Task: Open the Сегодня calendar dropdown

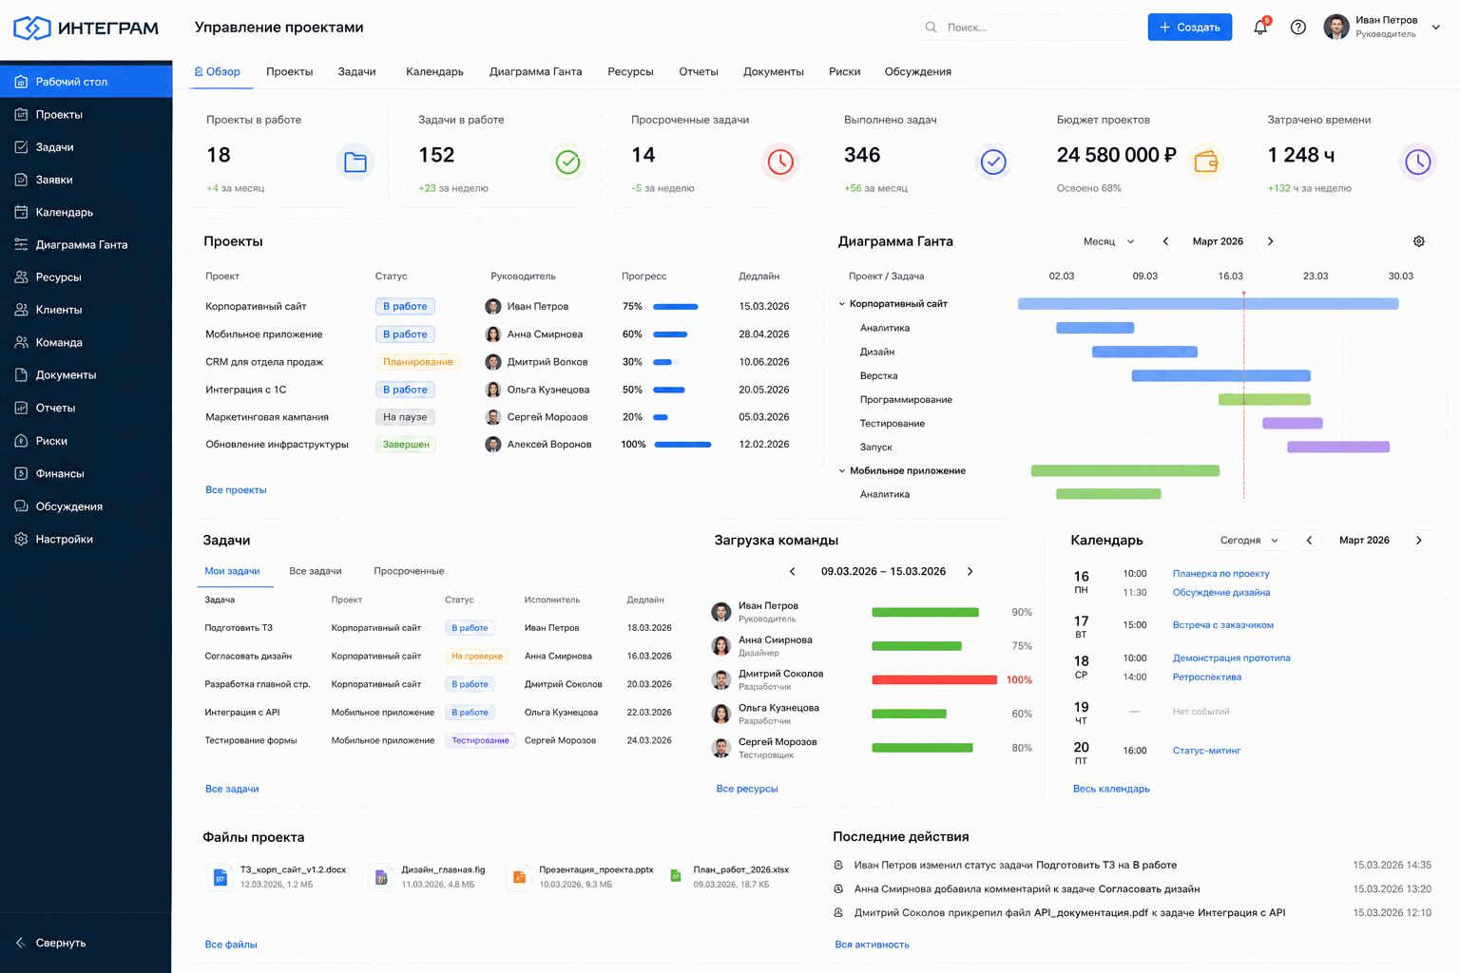Action: pyautogui.click(x=1249, y=540)
